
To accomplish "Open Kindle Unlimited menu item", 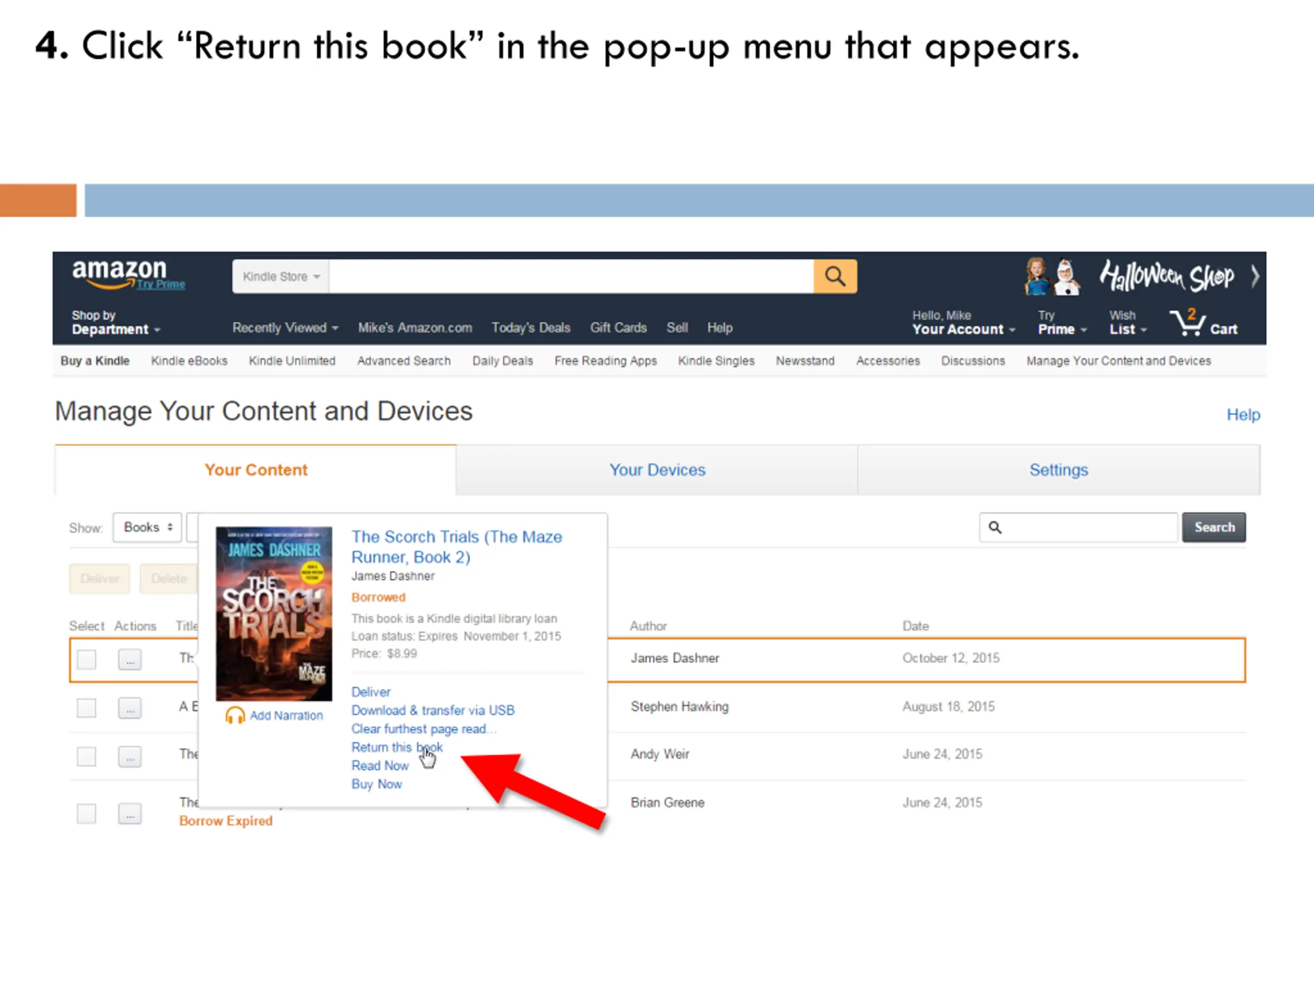I will tap(292, 361).
